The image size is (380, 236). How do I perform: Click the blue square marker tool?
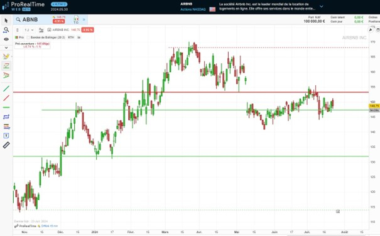pos(6,135)
